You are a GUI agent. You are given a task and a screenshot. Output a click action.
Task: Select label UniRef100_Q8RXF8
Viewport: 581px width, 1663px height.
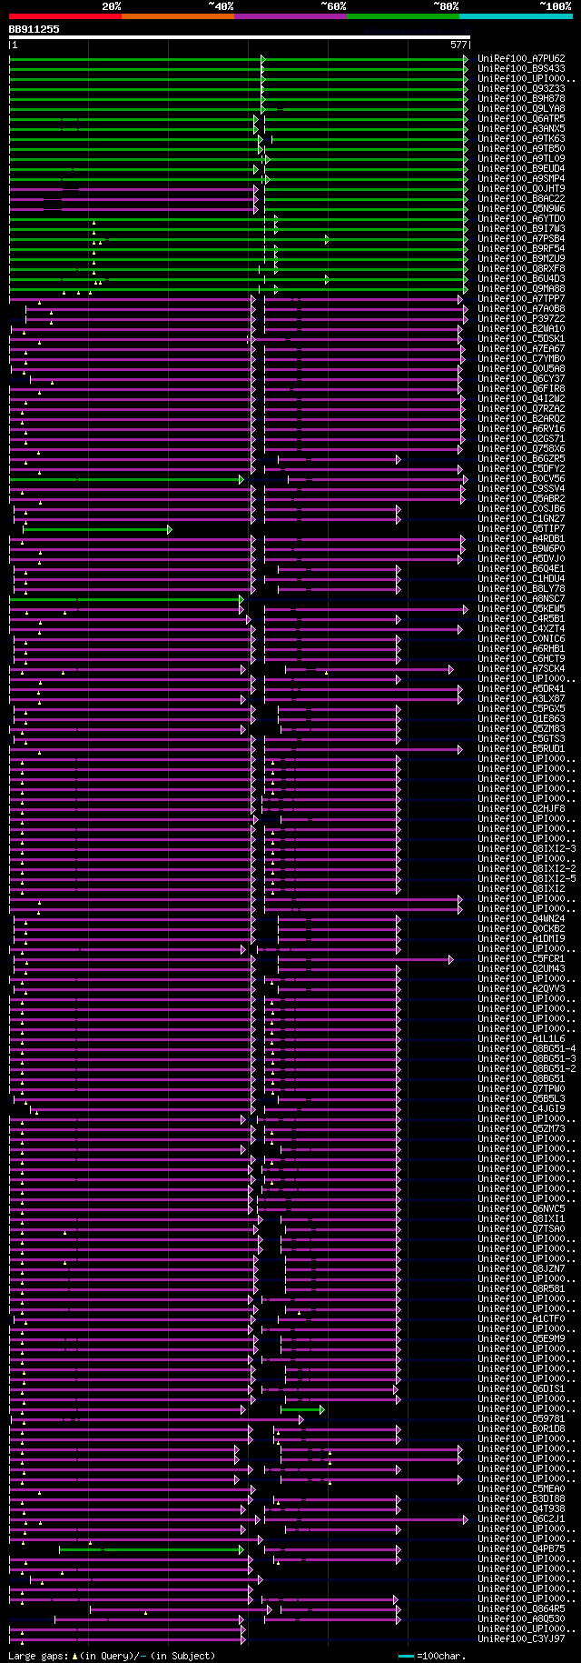pos(521,269)
